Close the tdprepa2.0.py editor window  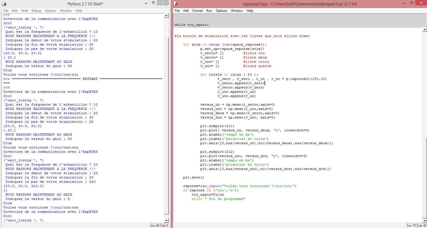pos(421,3)
